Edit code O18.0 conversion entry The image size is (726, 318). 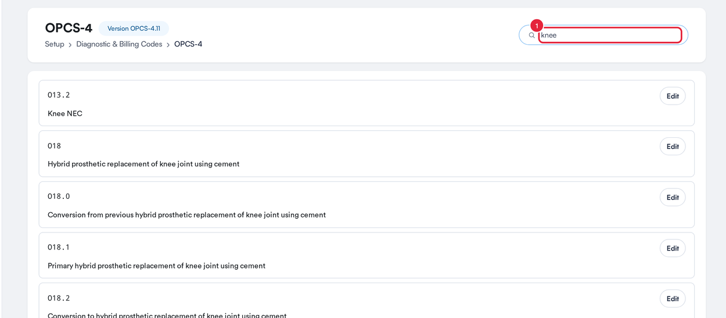(673, 197)
